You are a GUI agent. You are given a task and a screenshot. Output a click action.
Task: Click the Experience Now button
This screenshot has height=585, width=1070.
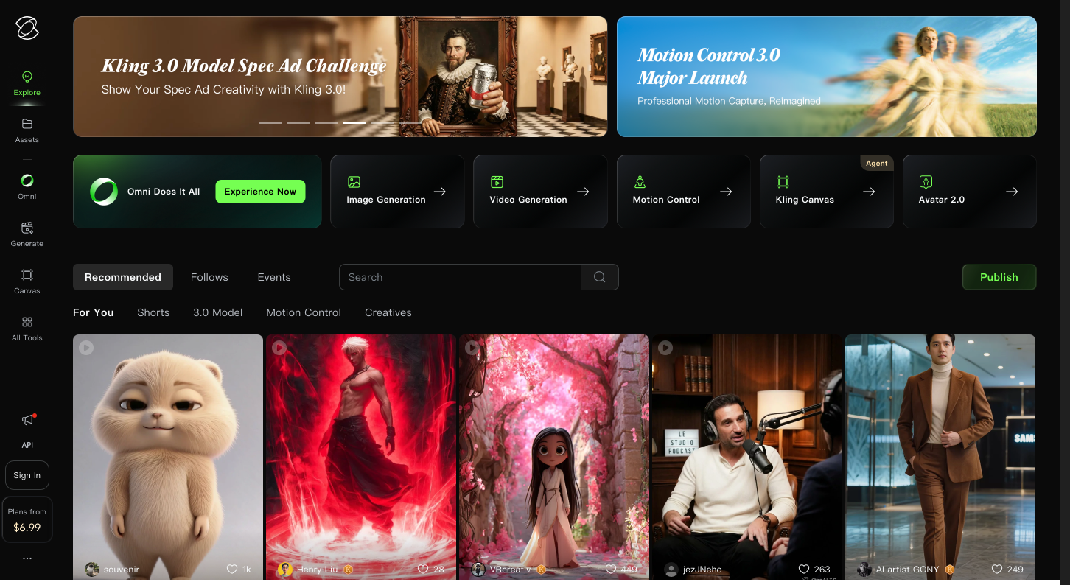pos(260,192)
